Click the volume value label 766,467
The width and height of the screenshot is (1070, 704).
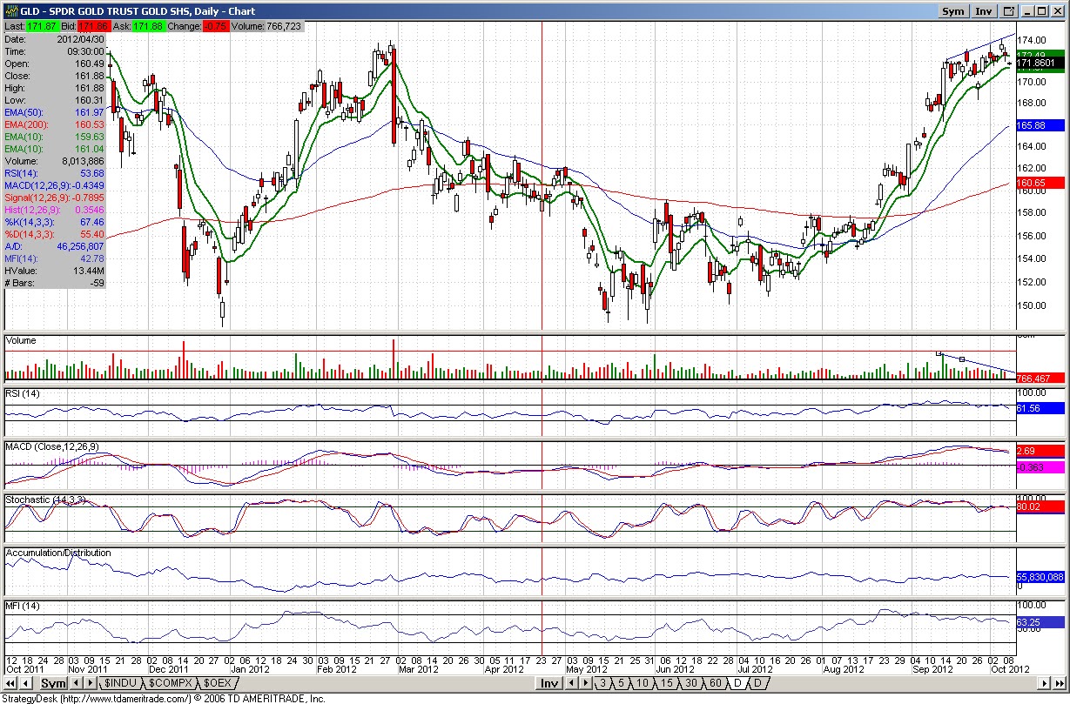(1040, 378)
